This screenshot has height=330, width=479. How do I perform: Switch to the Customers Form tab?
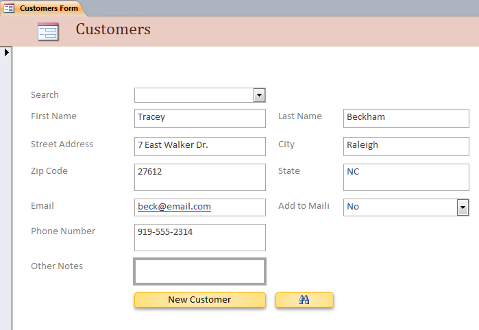[48, 8]
